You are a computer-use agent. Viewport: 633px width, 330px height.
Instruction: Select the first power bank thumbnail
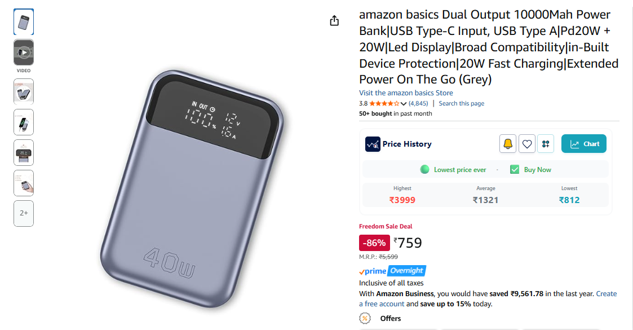[24, 22]
